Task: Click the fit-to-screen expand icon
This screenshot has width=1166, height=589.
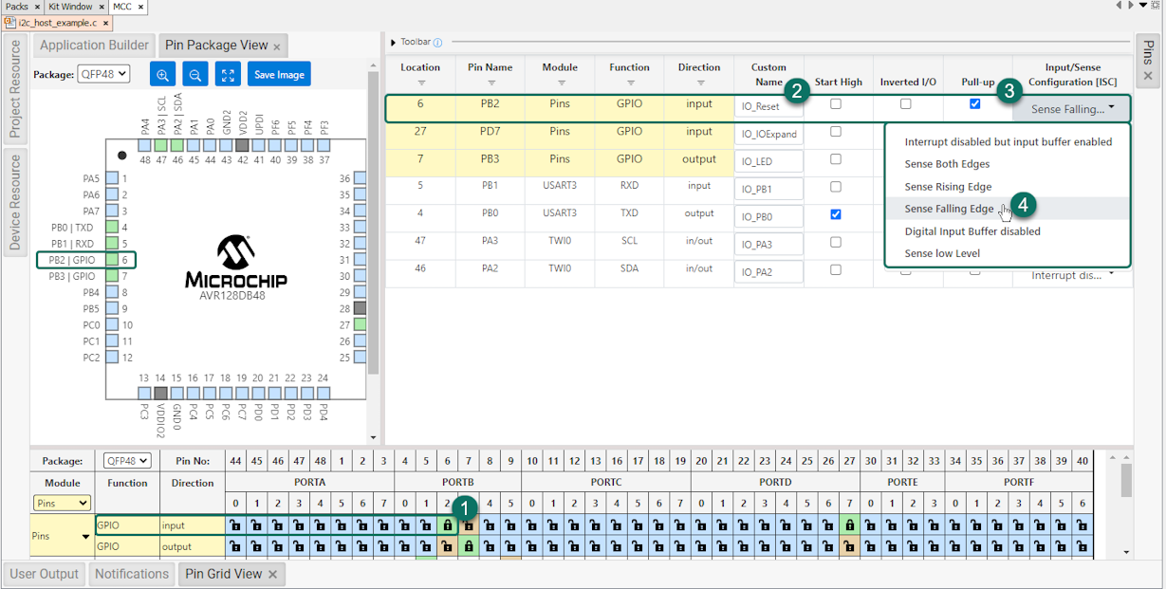Action: [227, 75]
